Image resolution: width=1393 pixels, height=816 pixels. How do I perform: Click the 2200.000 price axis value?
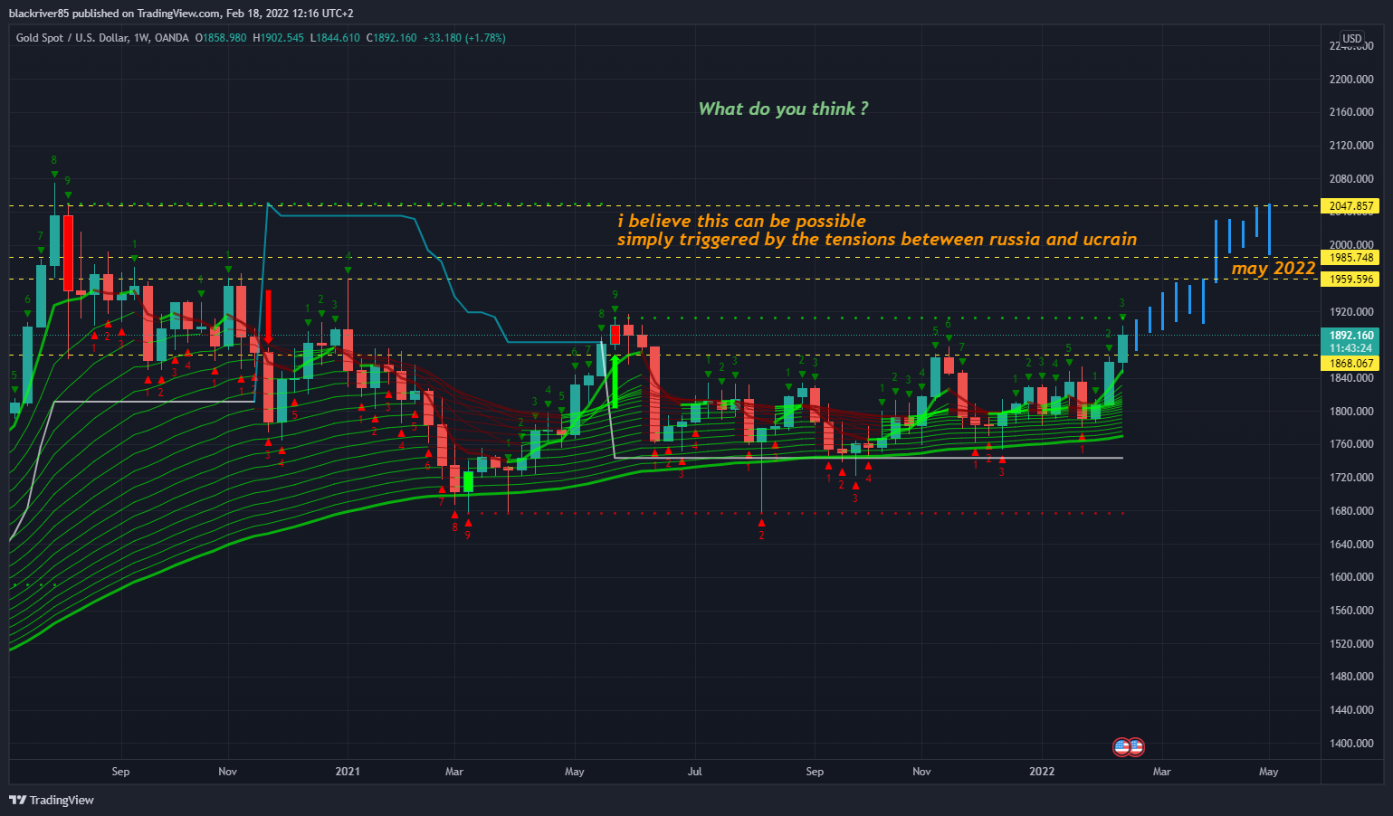pyautogui.click(x=1350, y=80)
